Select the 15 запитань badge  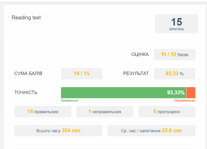coord(177,24)
